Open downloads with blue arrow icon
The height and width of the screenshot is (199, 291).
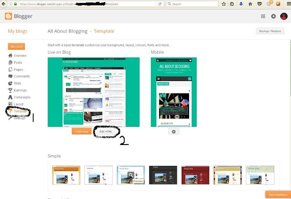[x=241, y=4]
